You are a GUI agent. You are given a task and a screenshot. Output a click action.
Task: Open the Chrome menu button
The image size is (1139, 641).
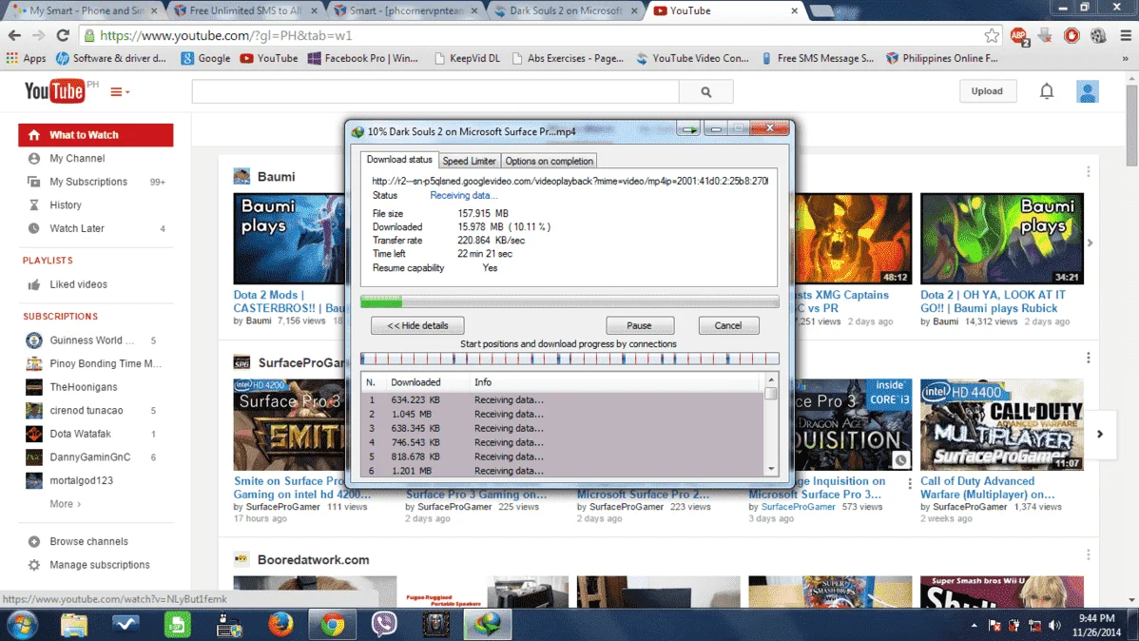1125,35
